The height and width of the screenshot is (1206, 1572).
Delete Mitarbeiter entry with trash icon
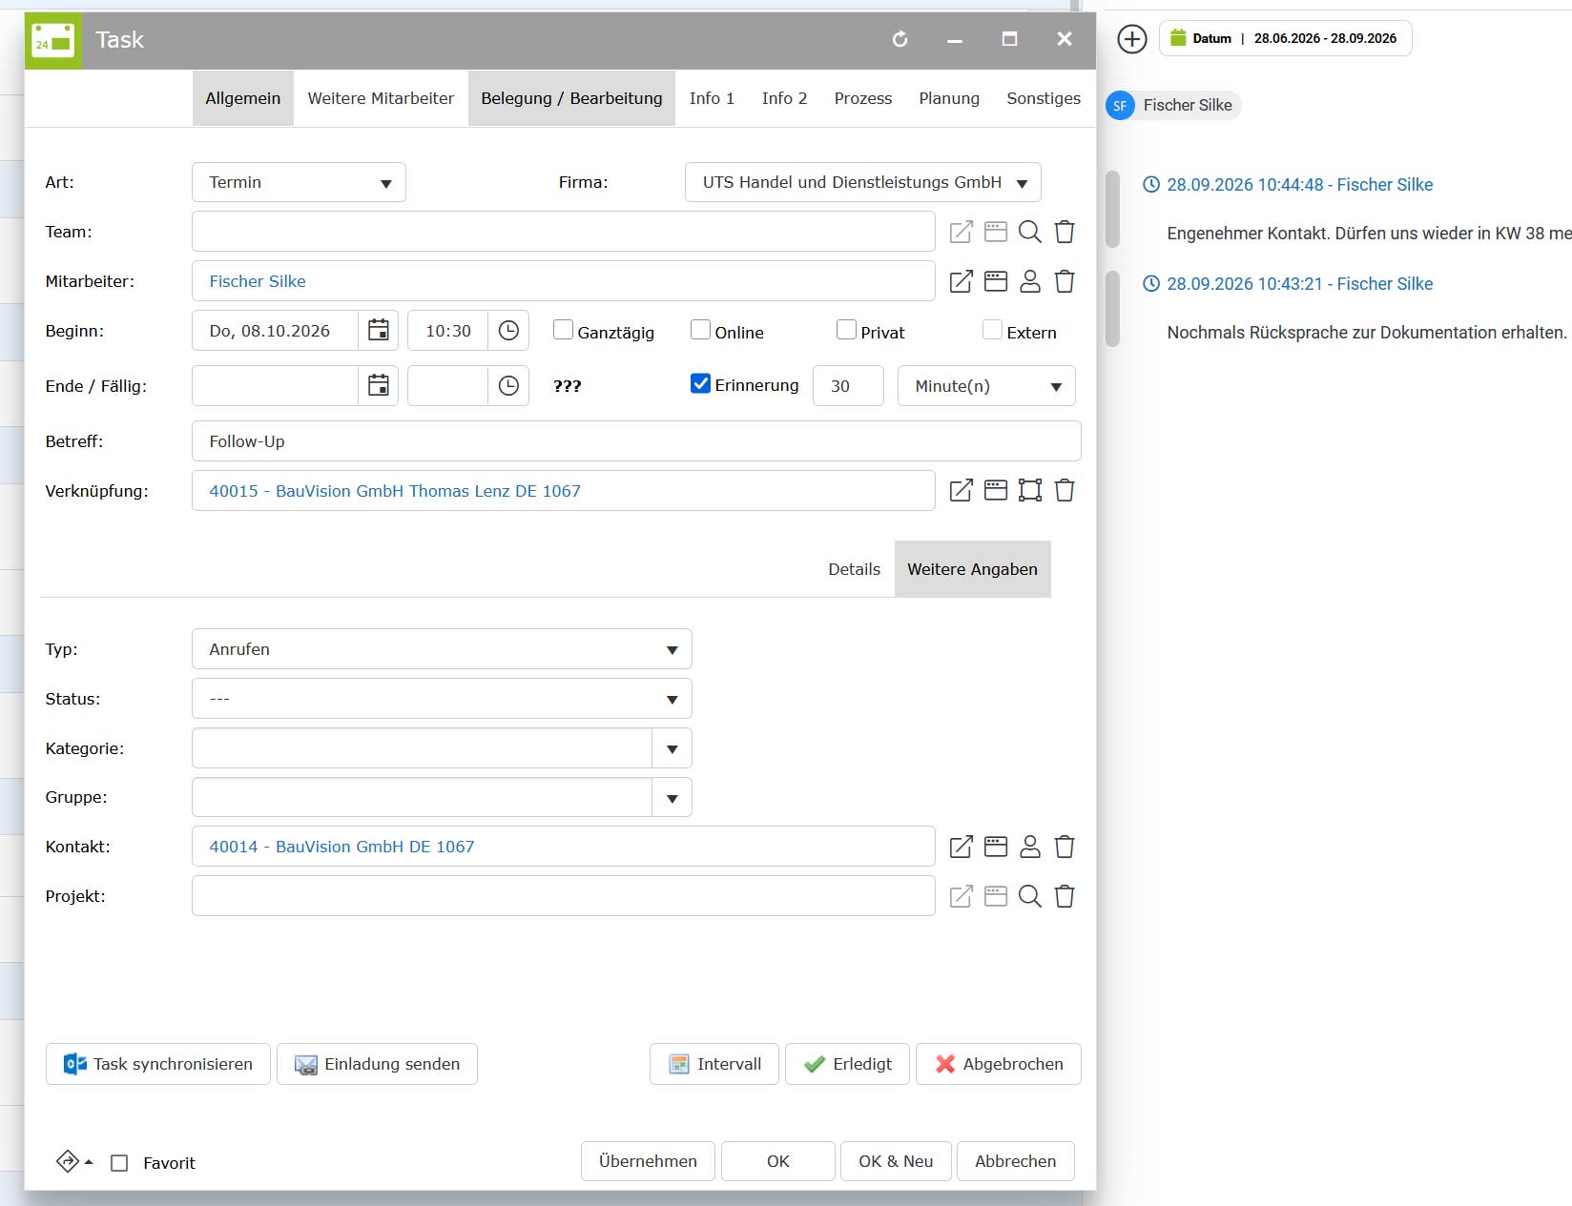1065,281
